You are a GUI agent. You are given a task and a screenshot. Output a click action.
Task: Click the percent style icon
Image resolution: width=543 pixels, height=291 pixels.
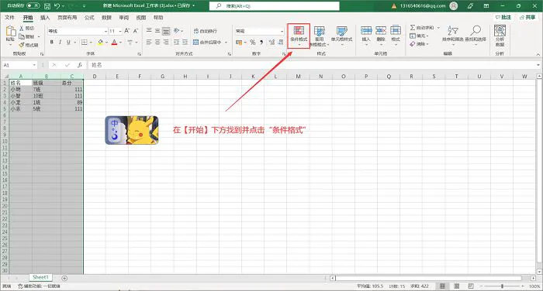pos(253,42)
